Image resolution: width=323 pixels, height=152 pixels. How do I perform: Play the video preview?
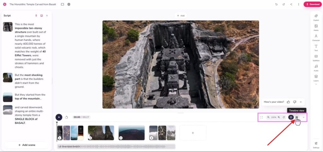point(59,117)
